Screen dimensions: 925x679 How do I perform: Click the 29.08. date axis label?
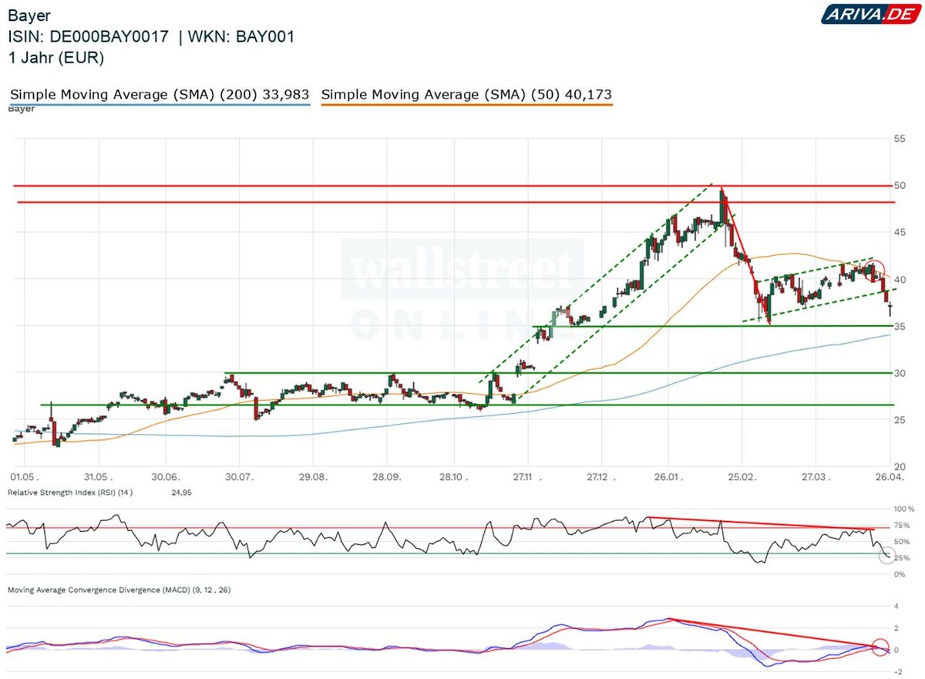tap(312, 478)
